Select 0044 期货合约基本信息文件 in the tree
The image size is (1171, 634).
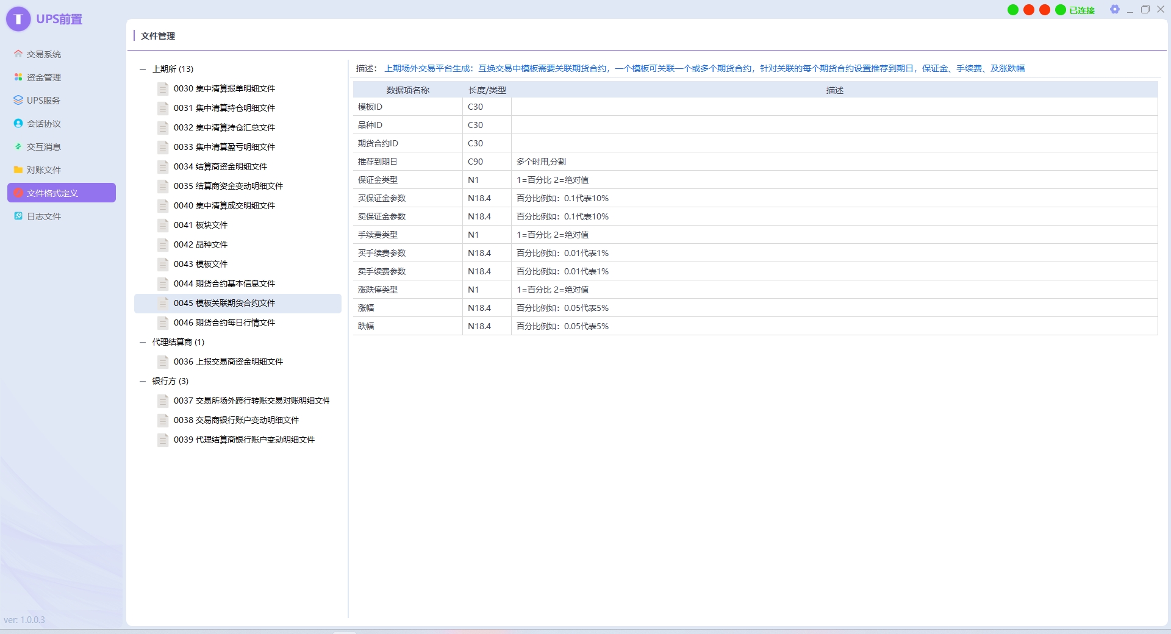tap(238, 283)
